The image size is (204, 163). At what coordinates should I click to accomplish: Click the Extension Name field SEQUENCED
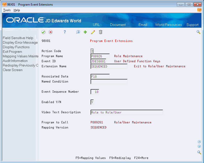click(109, 66)
